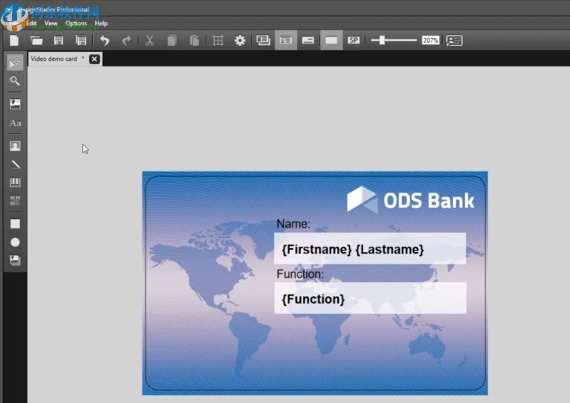Select the Aa text tool
The image size is (570, 403).
click(x=15, y=123)
